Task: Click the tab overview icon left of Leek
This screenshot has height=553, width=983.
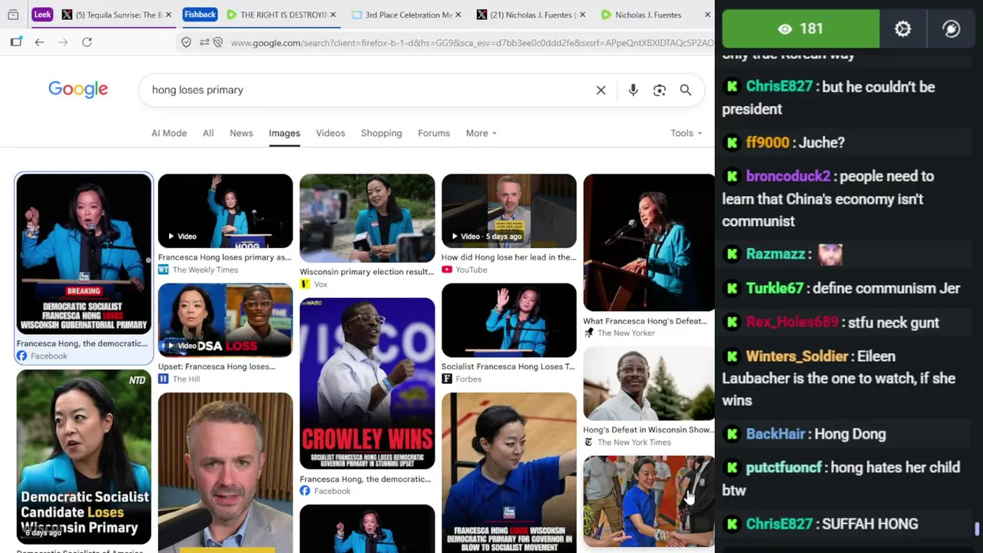Action: (x=13, y=15)
